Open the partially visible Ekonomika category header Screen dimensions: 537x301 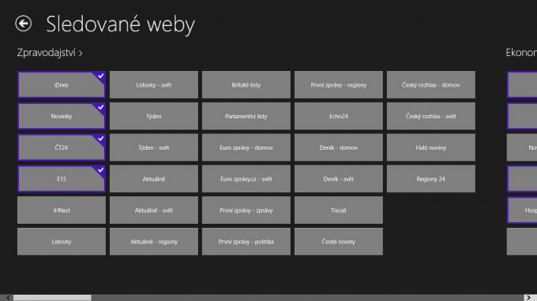[x=521, y=53]
